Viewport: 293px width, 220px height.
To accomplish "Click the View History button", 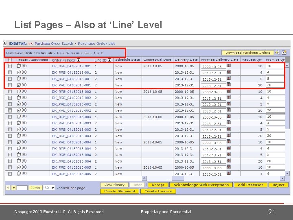I will click(114, 185).
